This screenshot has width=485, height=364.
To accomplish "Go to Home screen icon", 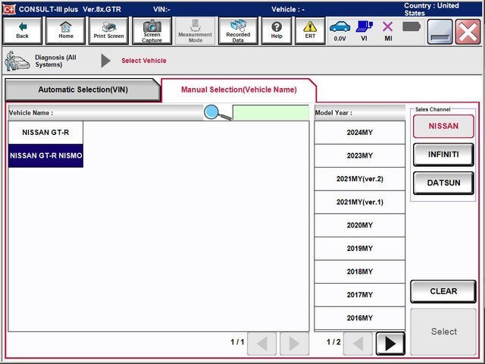I will [x=66, y=30].
